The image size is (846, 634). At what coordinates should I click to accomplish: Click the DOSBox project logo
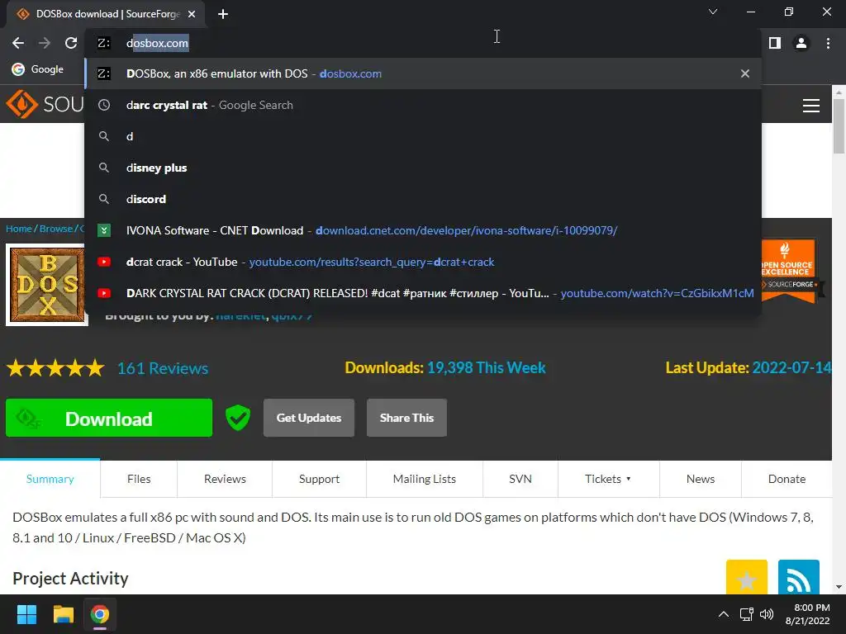pos(47,285)
